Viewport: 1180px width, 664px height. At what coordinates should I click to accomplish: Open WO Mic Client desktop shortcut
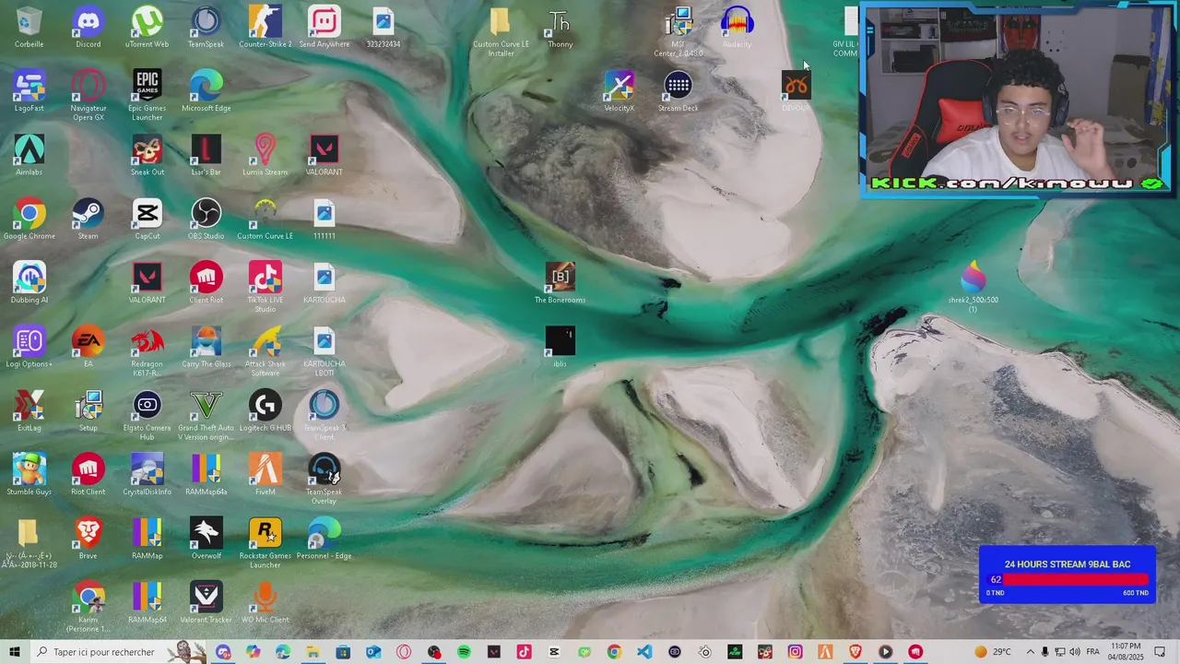click(x=265, y=601)
